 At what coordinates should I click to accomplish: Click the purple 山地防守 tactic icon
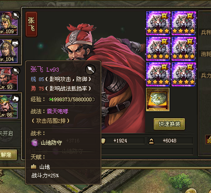point(35,143)
